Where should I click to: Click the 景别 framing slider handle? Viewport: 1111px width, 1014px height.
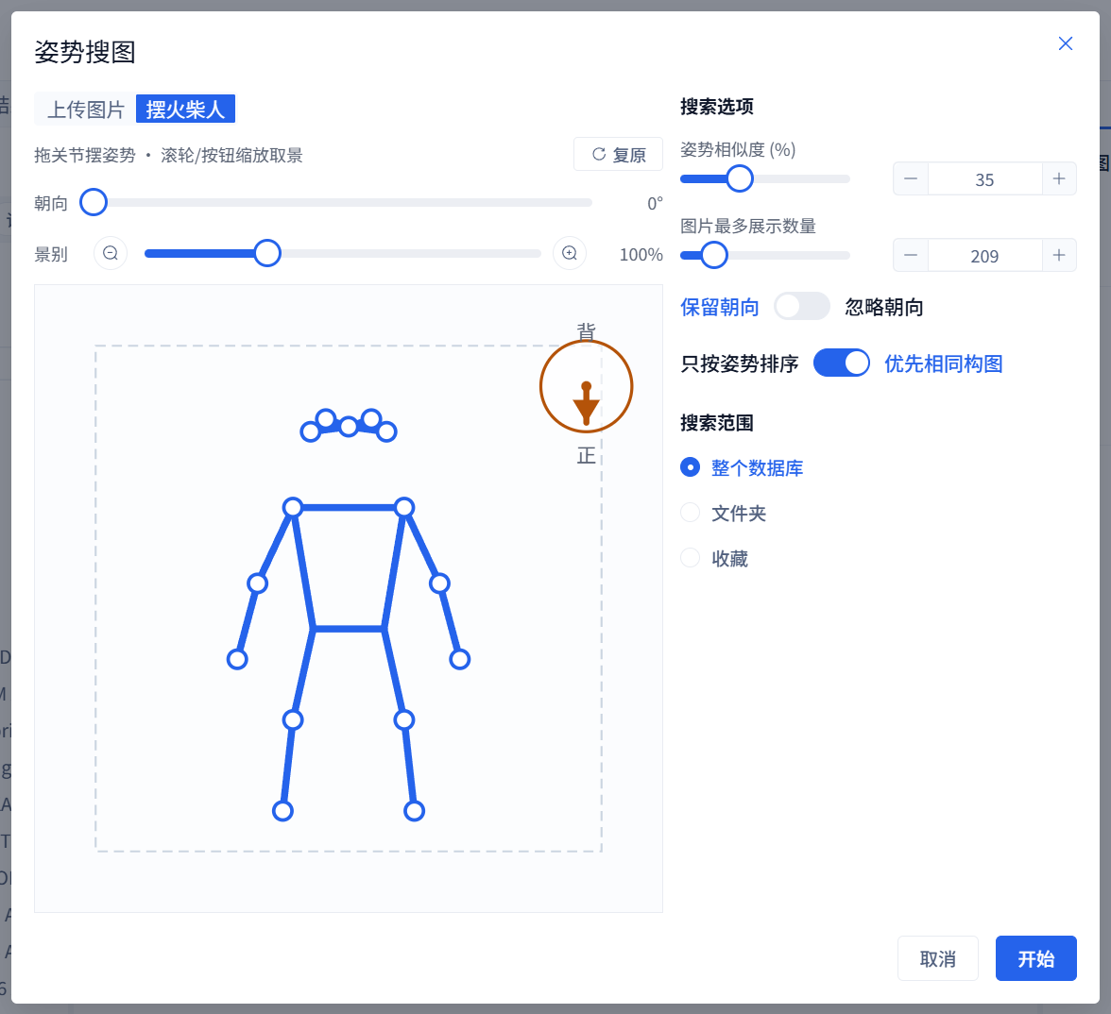[267, 253]
